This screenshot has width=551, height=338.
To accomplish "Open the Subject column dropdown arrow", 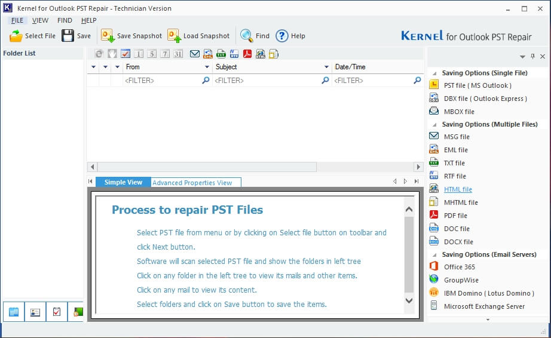I will [326, 67].
